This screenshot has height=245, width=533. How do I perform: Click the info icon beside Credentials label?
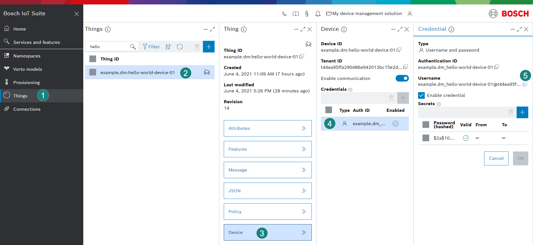(350, 90)
